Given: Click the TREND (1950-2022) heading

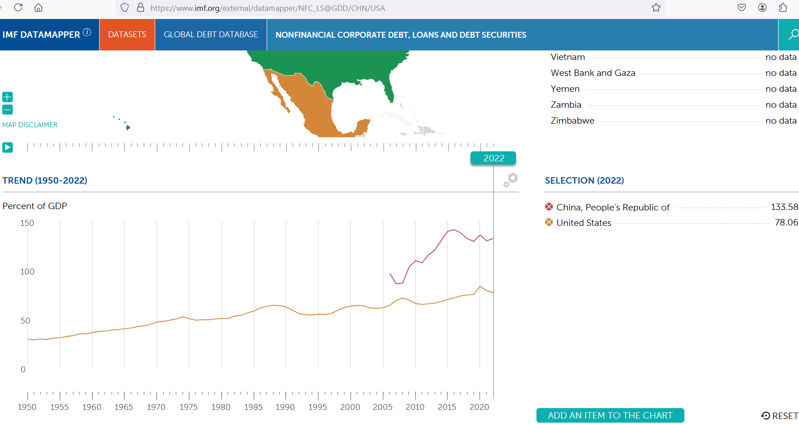Looking at the screenshot, I should 45,180.
